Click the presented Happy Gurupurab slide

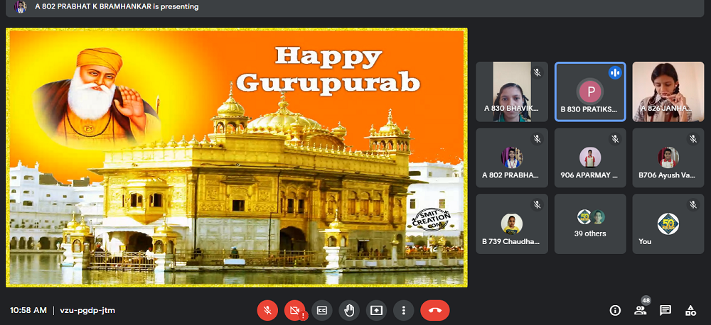(x=237, y=158)
